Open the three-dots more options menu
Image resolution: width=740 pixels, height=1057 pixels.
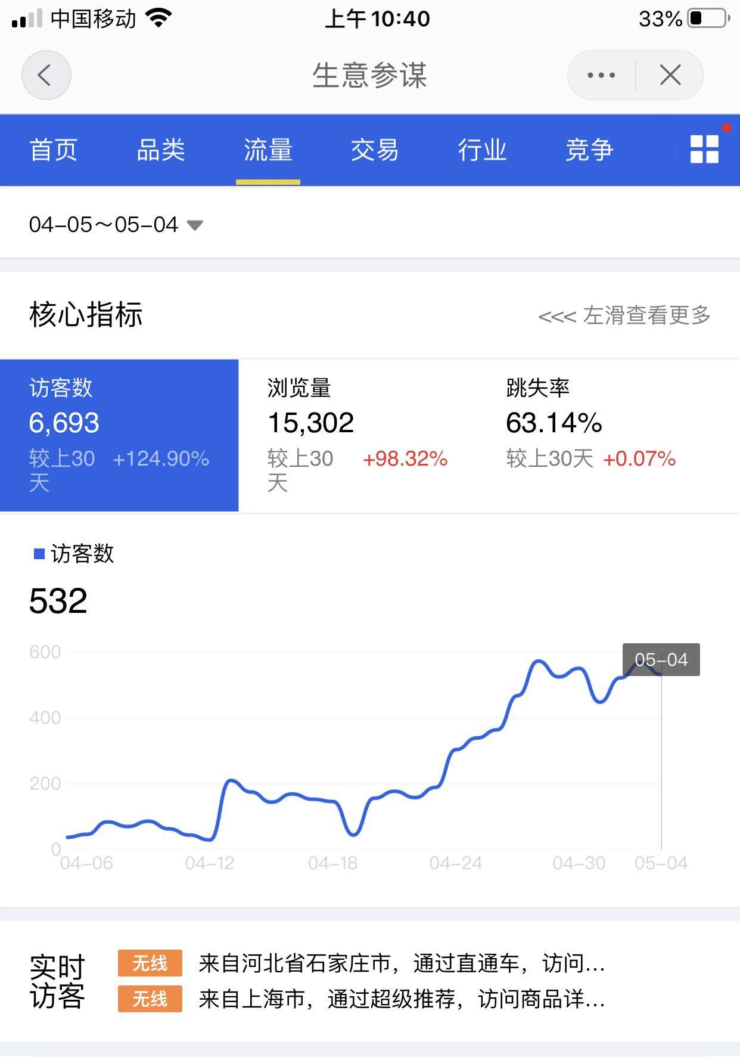pyautogui.click(x=601, y=76)
